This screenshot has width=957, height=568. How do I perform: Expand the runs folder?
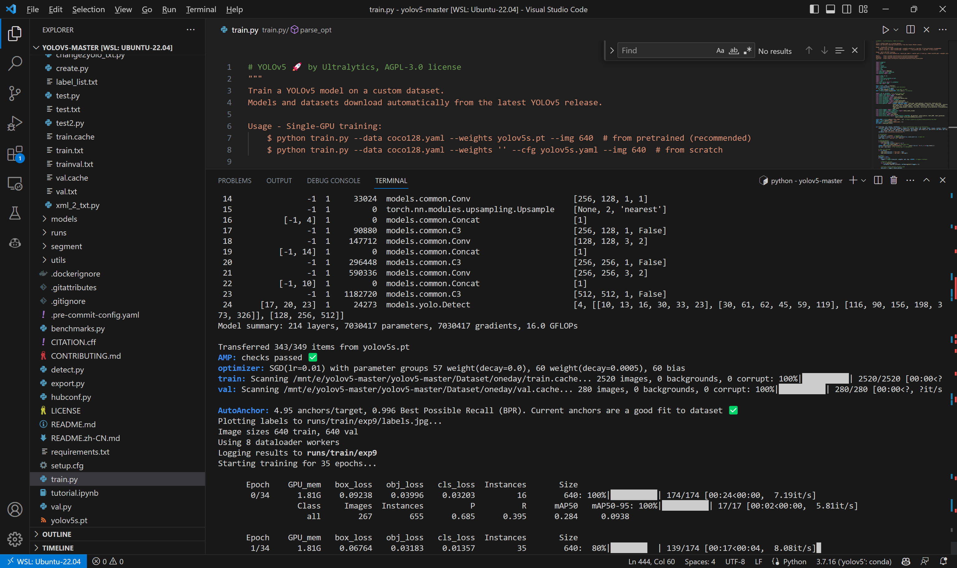click(x=117, y=233)
